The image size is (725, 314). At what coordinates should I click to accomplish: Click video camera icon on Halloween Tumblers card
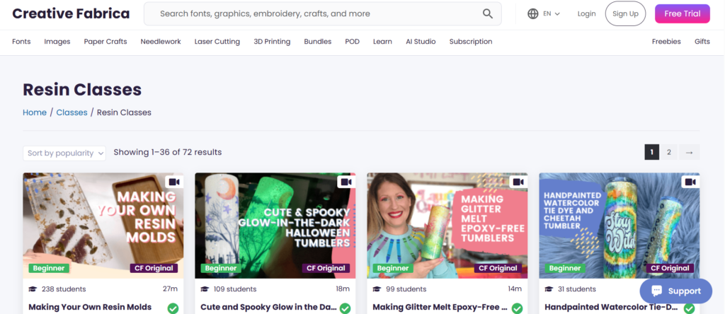(346, 182)
